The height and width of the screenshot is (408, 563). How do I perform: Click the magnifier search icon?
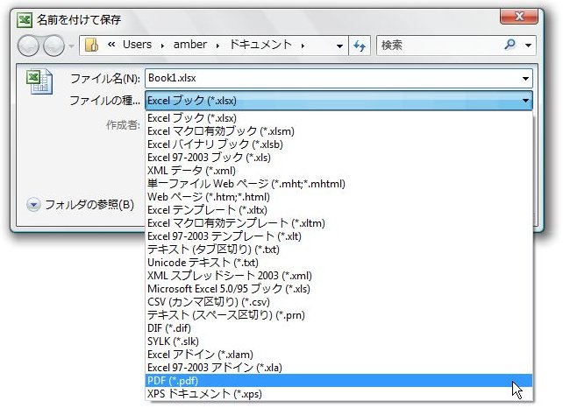pyautogui.click(x=510, y=45)
